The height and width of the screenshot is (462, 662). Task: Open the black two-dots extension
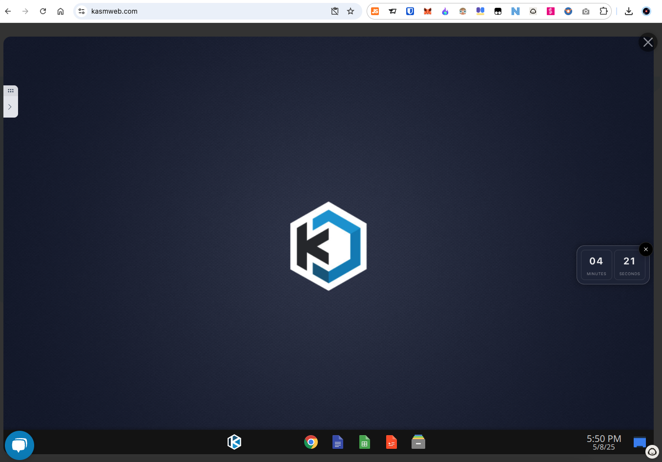click(x=498, y=11)
